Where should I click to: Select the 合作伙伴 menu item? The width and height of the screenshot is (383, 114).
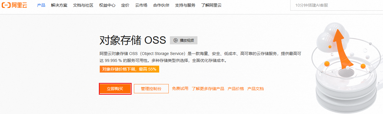click(x=161, y=5)
